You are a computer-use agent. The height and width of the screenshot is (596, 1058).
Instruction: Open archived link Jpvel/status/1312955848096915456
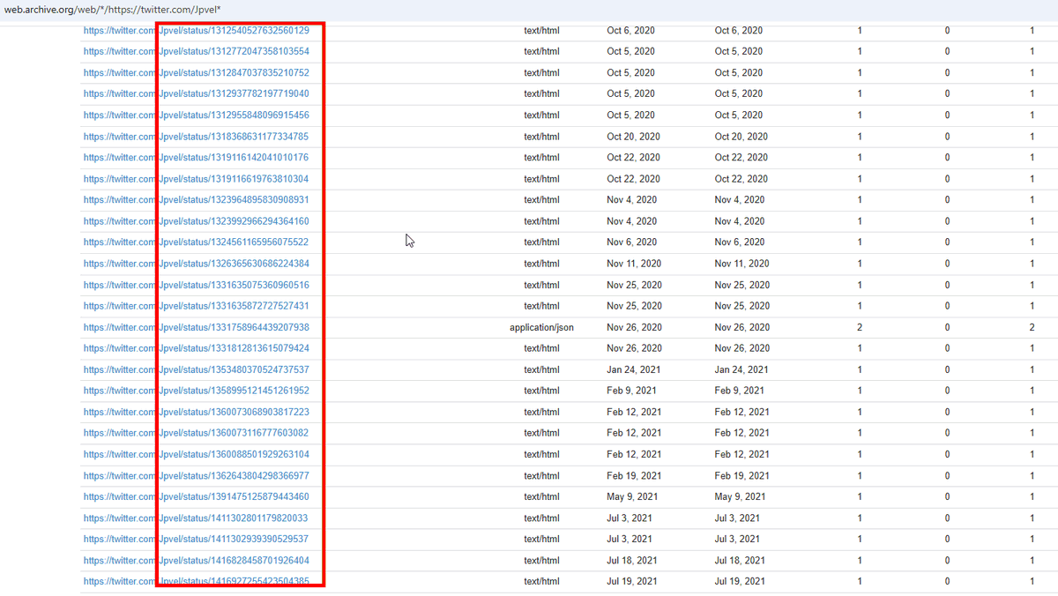[197, 115]
